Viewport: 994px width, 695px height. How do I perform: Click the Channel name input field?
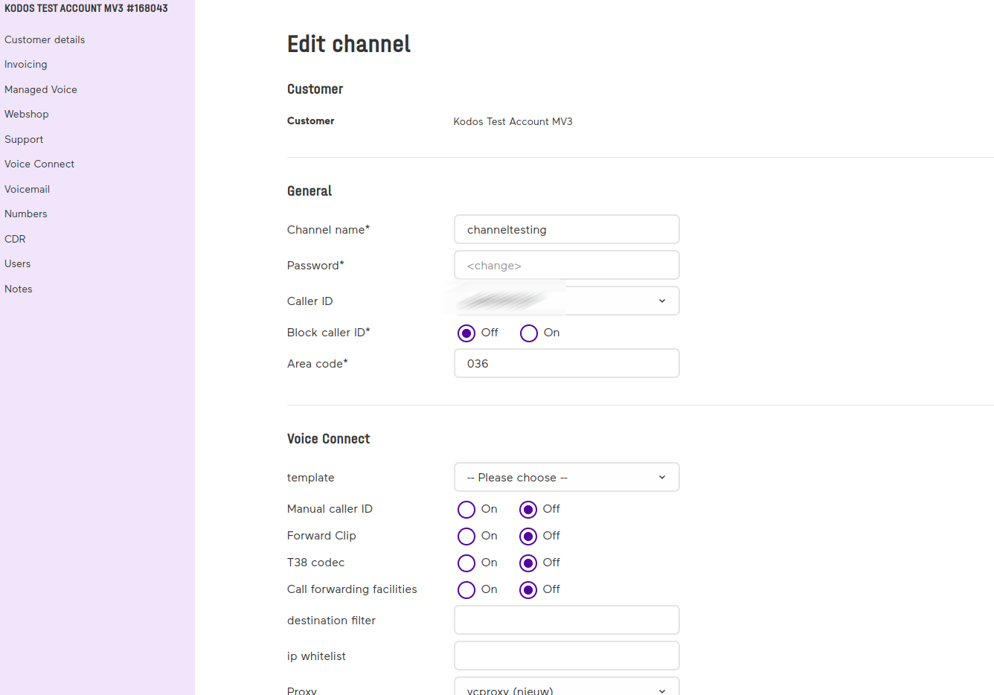coord(566,230)
